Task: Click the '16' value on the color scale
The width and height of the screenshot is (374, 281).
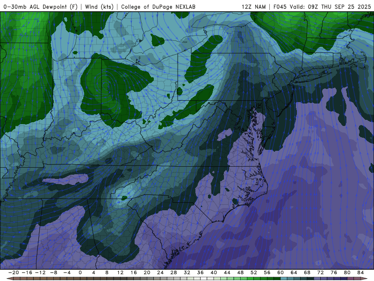Action: coord(134,273)
